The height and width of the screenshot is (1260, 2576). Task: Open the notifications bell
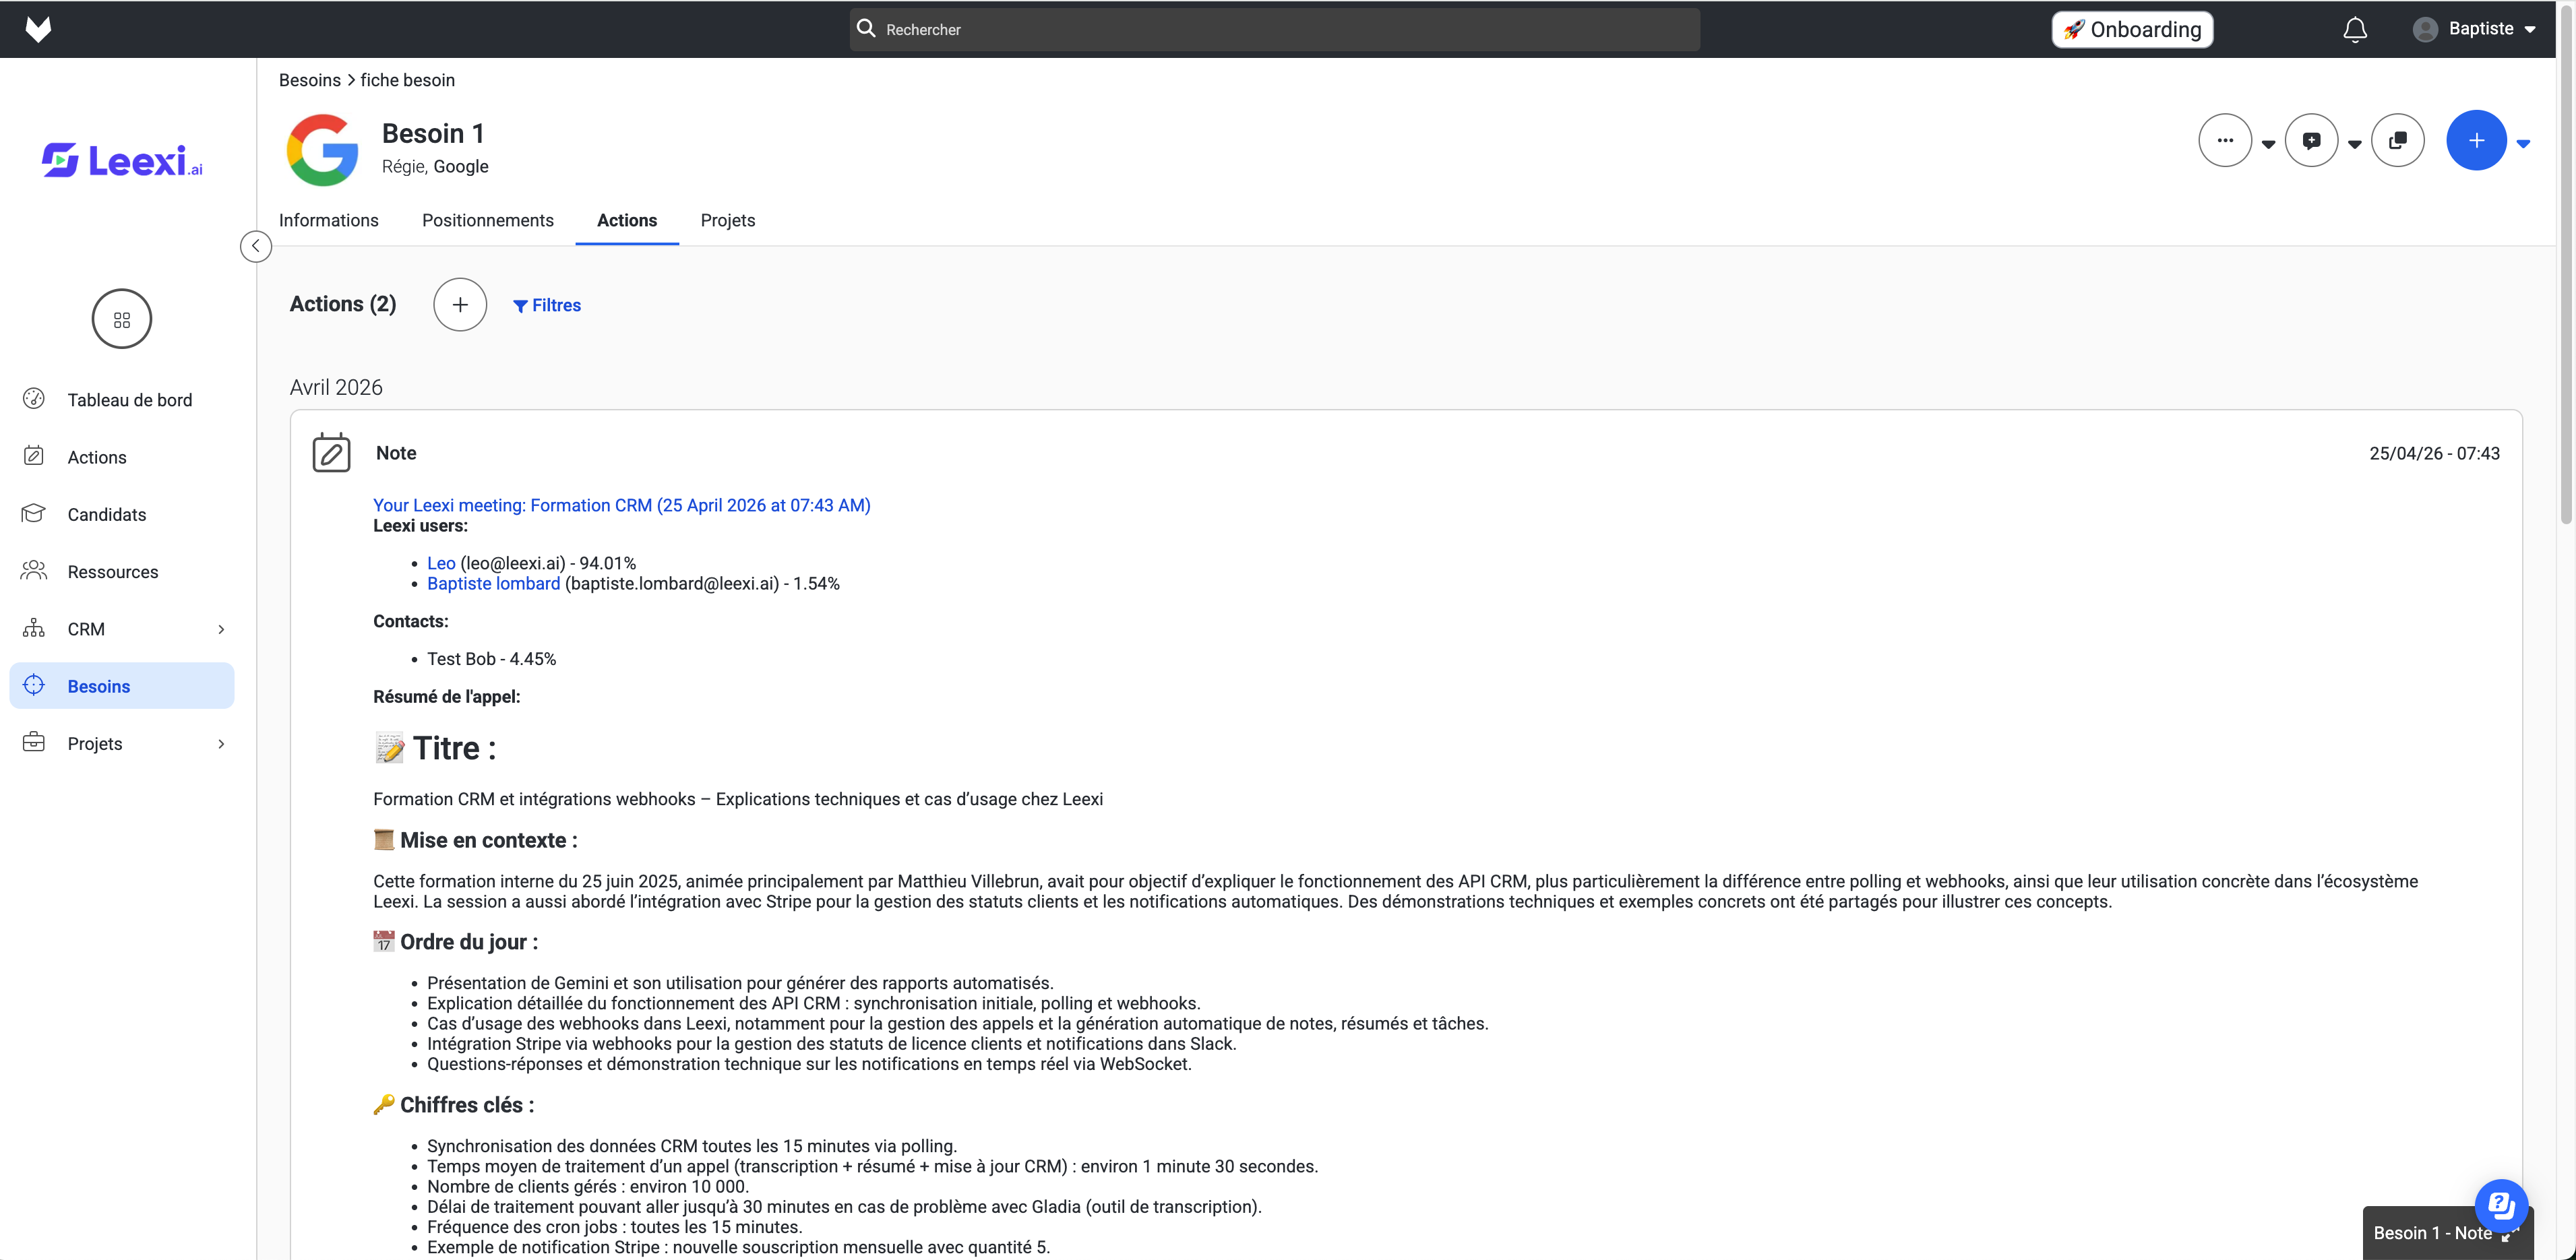point(2355,29)
